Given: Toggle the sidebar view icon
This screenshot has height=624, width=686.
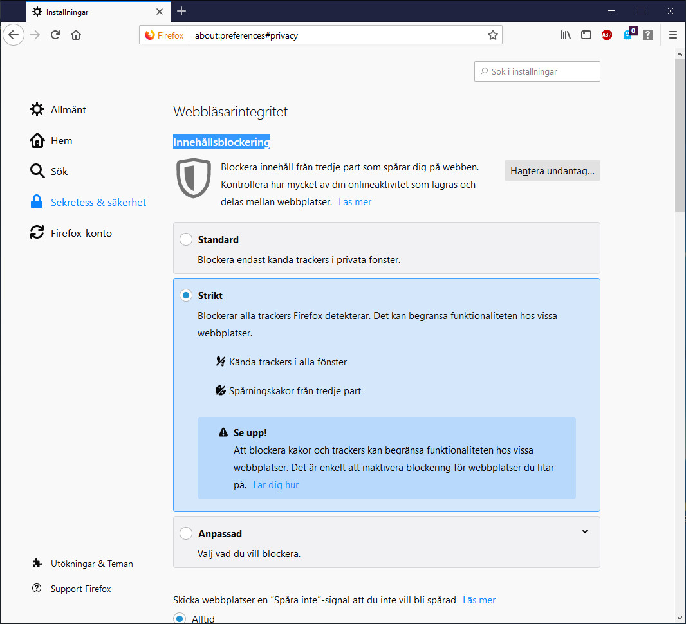Looking at the screenshot, I should point(586,35).
